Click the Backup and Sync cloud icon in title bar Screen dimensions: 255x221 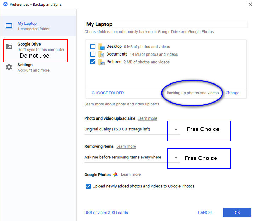pos(5,4)
